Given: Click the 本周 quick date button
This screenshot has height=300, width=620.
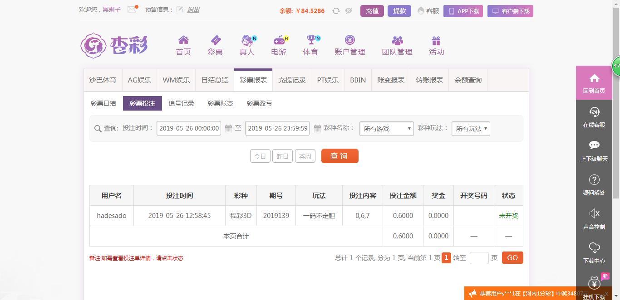Looking at the screenshot, I should [x=305, y=156].
